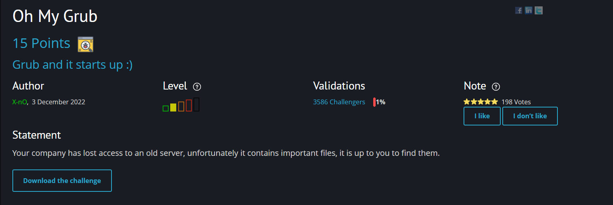The width and height of the screenshot is (613, 205).
Task: Click the Oh My Grub challenge title
Action: click(x=55, y=17)
